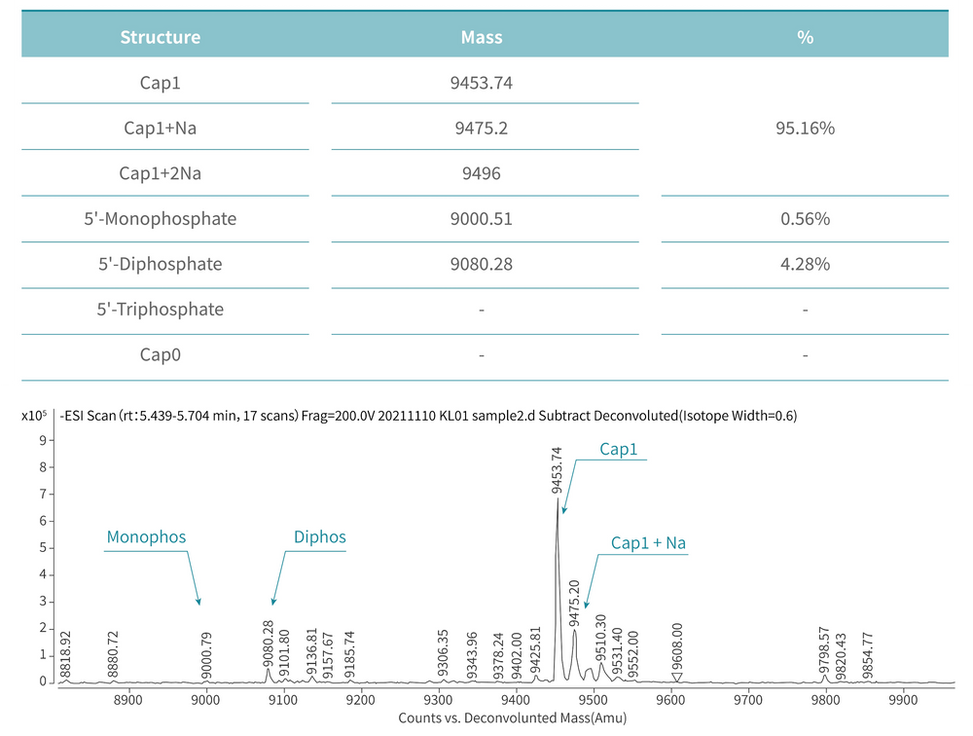Select the Diphos annotation label
This screenshot has height=736, width=973.
(320, 537)
